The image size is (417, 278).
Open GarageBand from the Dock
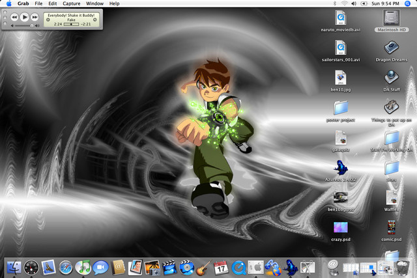point(204,268)
